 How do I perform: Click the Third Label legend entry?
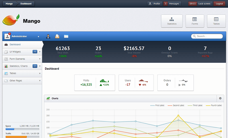click(x=195, y=105)
